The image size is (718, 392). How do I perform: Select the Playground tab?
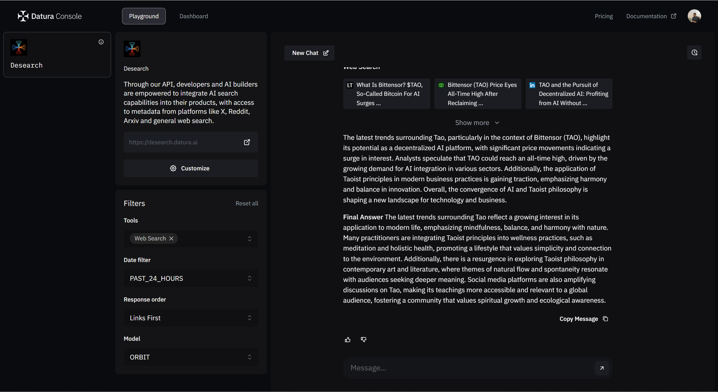(x=144, y=16)
